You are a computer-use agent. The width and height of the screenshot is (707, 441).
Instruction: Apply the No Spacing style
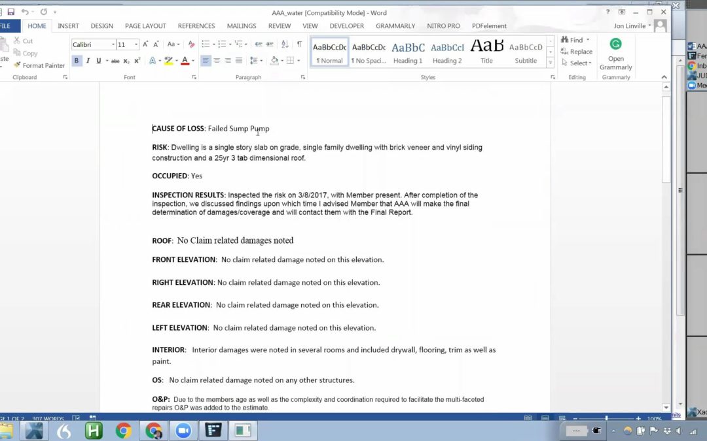(369, 52)
